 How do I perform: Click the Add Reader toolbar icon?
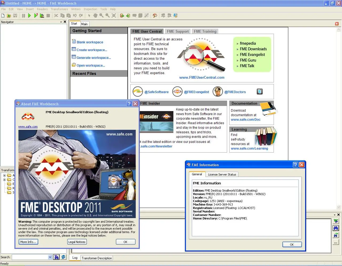pos(122,16)
